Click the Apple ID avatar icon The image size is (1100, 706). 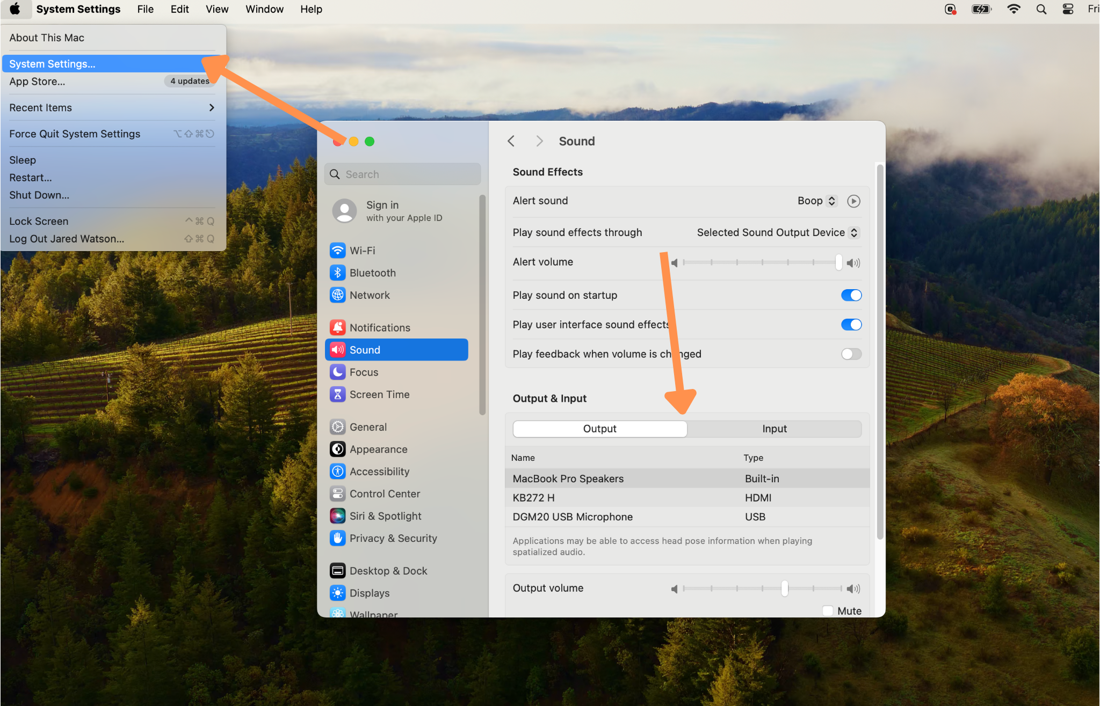point(344,211)
